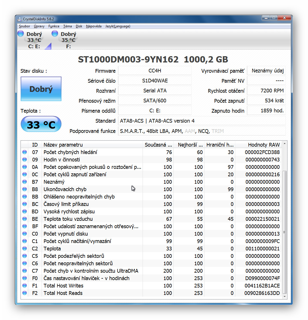Click status orb for attribute BF

pos(25,226)
